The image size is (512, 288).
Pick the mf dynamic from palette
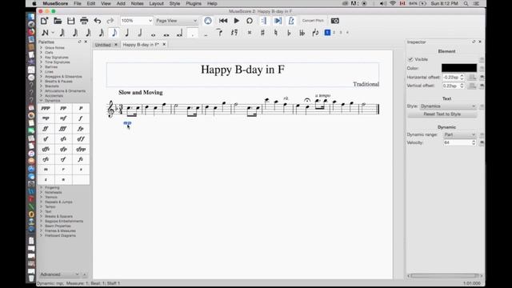pos(63,118)
